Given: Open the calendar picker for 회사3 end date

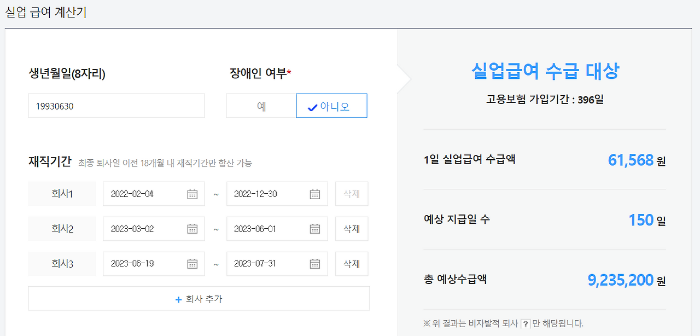Looking at the screenshot, I should (314, 263).
